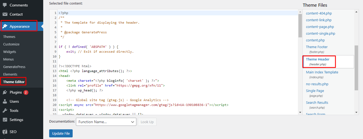The height and width of the screenshot is (139, 363).
Task: Open the GeneratePress submenu
Action: point(14,67)
